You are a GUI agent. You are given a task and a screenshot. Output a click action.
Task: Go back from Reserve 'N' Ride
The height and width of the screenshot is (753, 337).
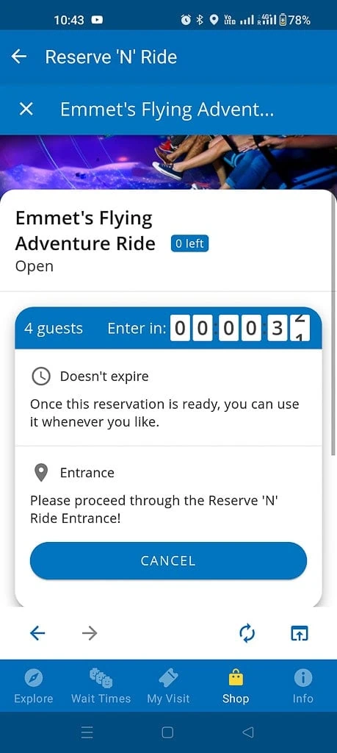[18, 57]
